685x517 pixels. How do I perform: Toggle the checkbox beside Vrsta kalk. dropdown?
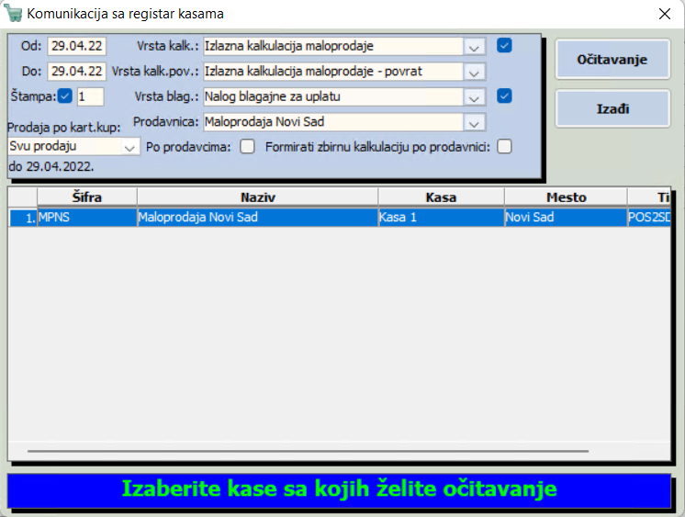point(504,45)
